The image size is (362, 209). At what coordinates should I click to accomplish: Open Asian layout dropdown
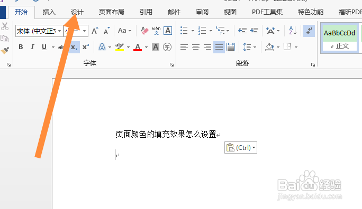pos(273,31)
